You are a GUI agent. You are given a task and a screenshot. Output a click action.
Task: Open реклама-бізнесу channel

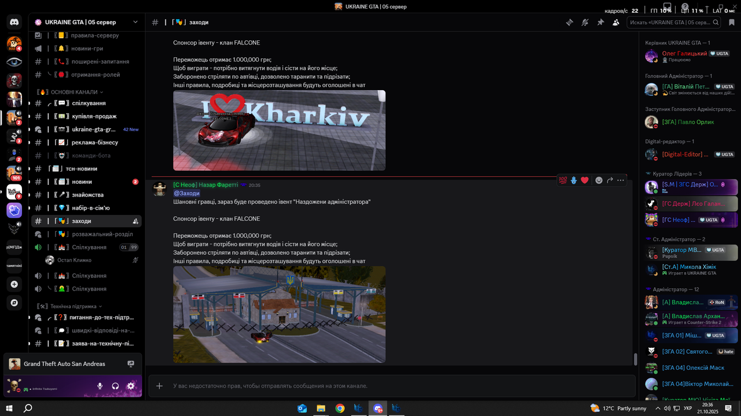coord(86,142)
